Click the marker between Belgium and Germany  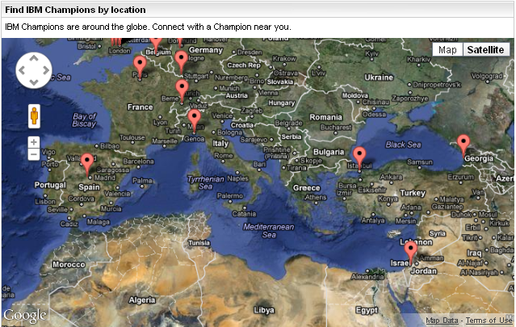(181, 59)
